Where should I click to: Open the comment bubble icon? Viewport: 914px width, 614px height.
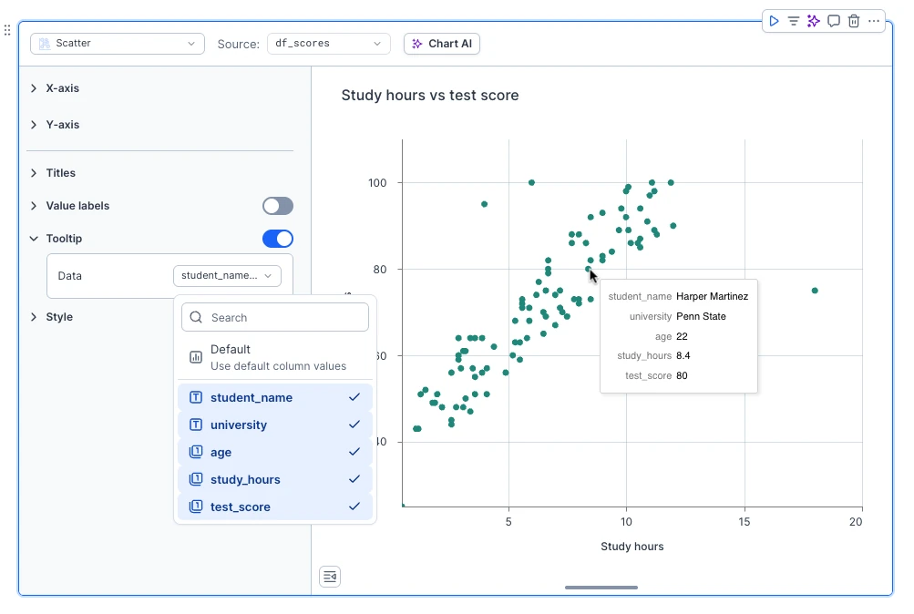(x=834, y=21)
